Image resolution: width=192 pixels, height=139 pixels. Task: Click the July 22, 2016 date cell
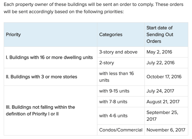tap(166, 63)
